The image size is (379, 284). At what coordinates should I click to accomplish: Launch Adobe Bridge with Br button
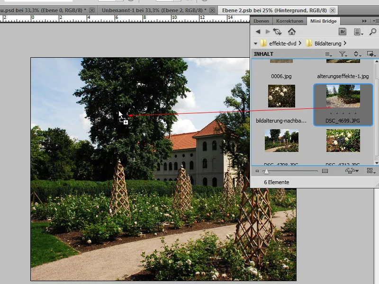tap(343, 32)
